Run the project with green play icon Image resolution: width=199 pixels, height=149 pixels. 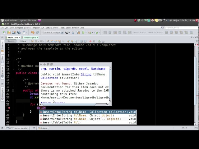[x=83, y=33]
